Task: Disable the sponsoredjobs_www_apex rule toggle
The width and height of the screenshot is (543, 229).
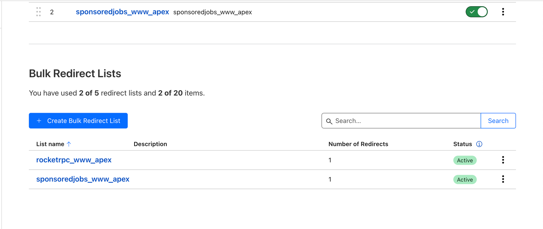Action: [x=476, y=12]
